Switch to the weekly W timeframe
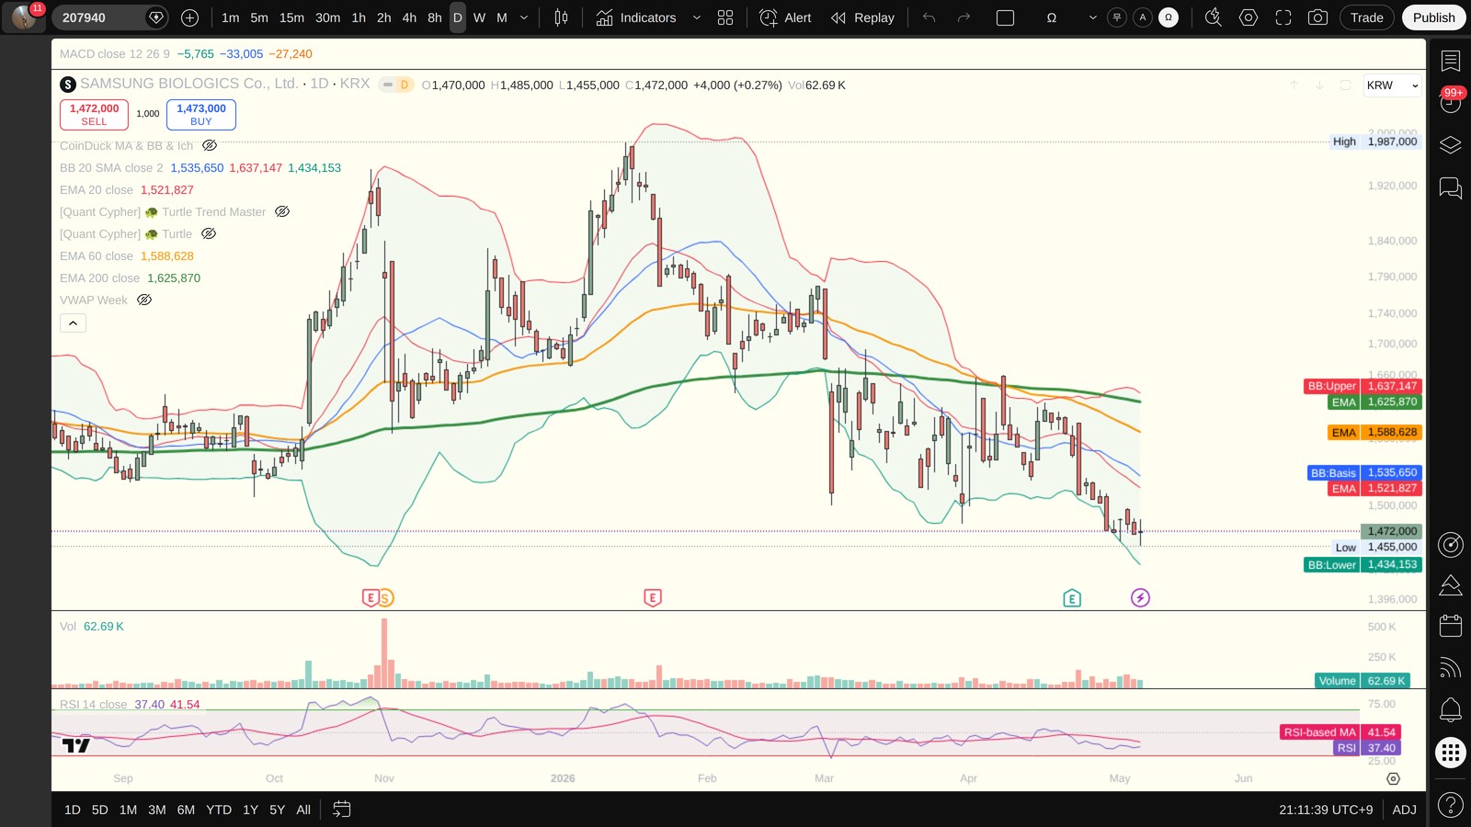This screenshot has width=1471, height=827. [479, 17]
